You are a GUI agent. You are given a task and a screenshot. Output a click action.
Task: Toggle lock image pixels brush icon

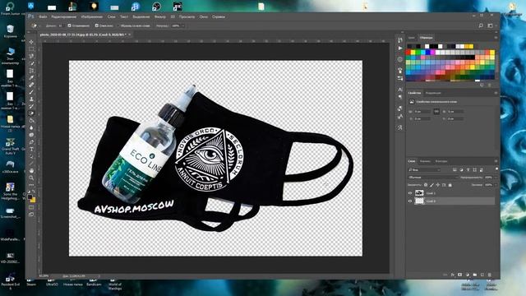click(x=431, y=185)
